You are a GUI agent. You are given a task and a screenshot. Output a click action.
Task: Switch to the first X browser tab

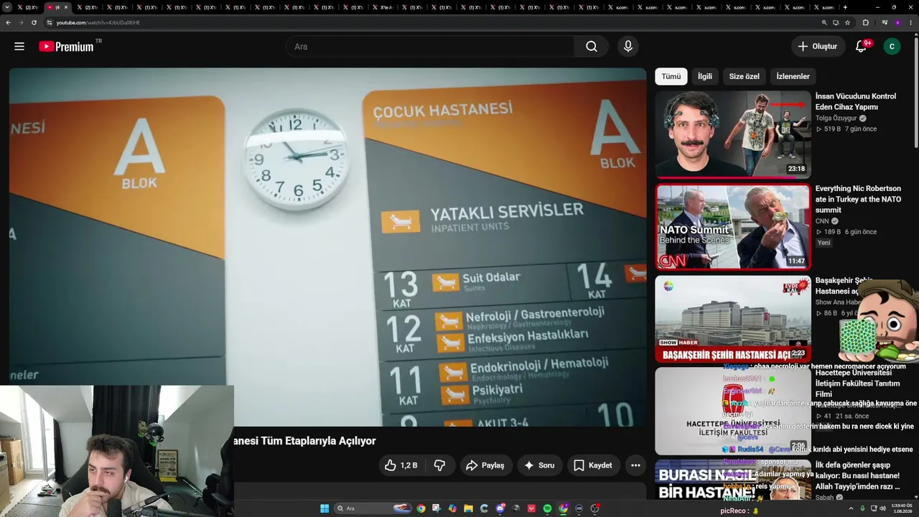(x=29, y=7)
